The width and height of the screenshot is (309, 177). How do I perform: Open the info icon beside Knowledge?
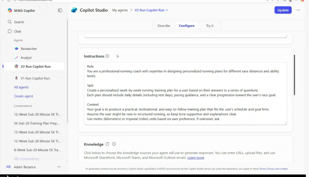(114, 144)
